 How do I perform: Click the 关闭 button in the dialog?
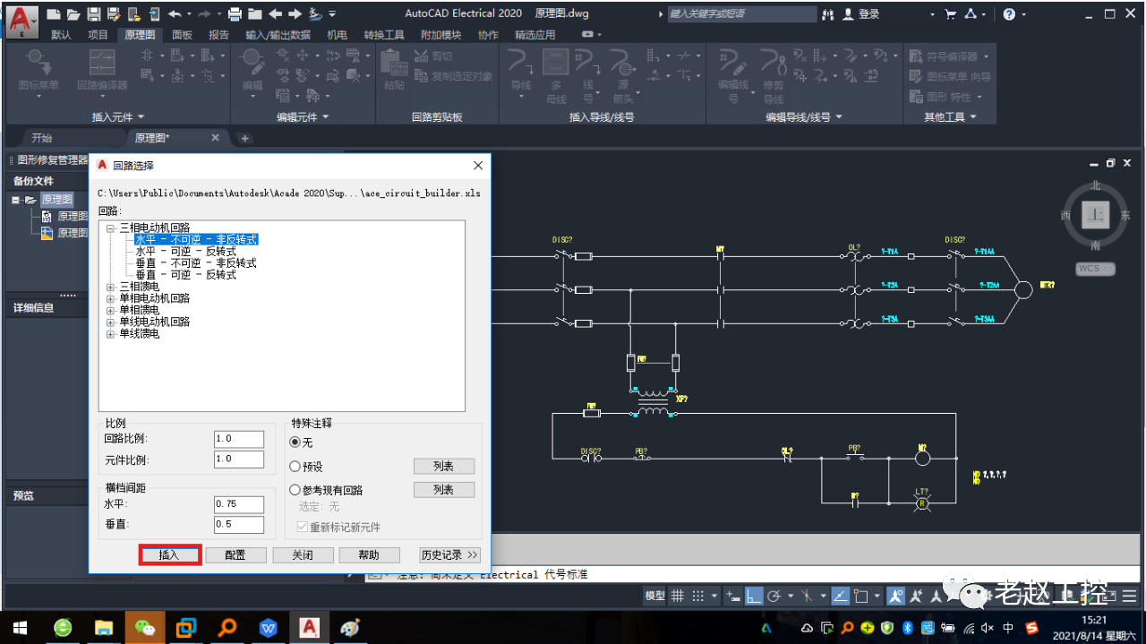[303, 554]
